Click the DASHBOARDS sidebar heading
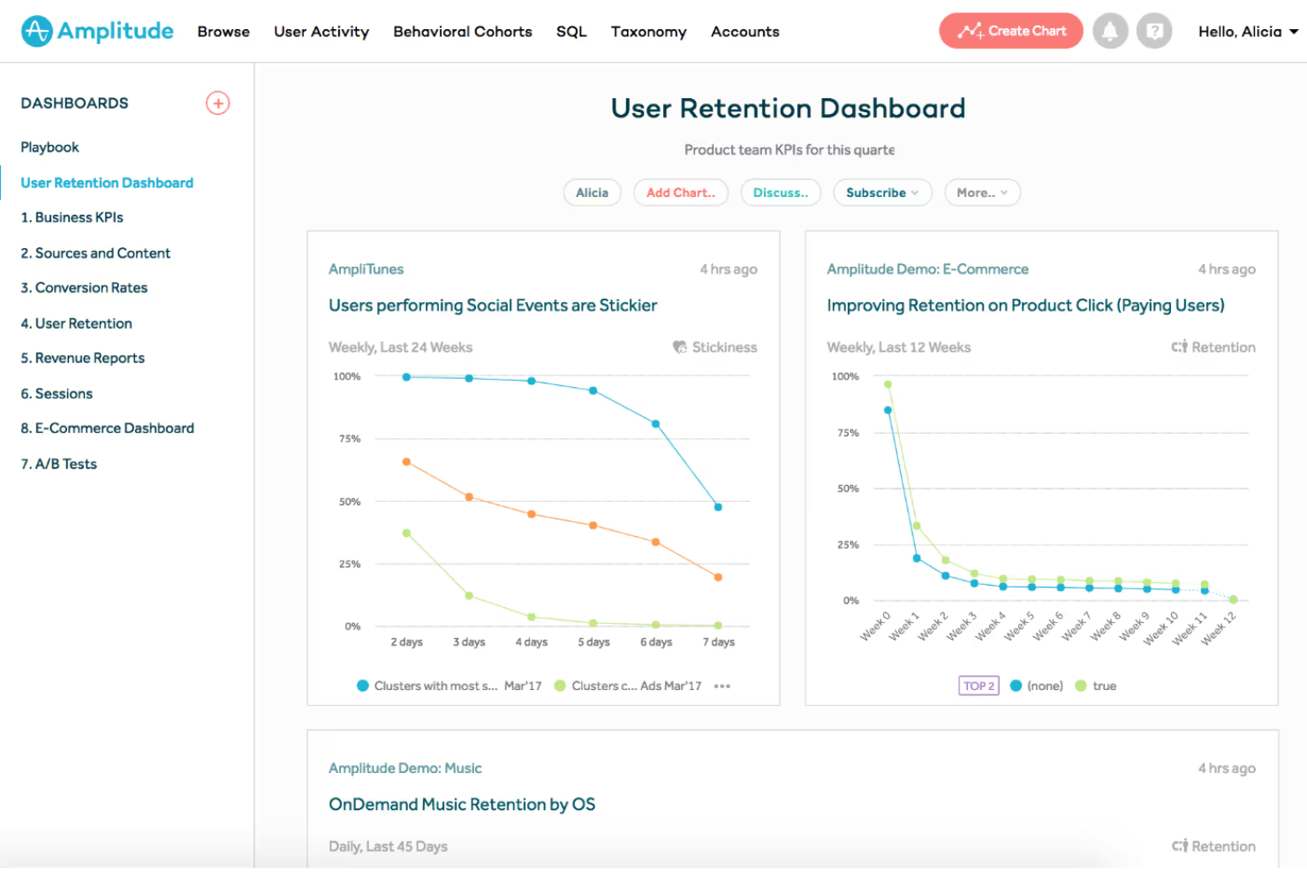Viewport: 1307px width, 872px height. click(x=74, y=103)
